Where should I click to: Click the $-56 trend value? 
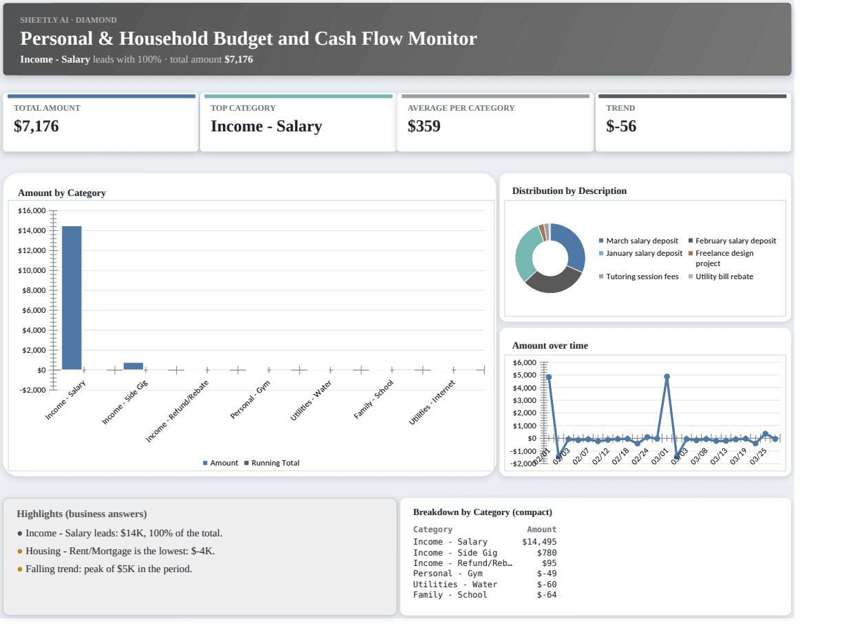[x=621, y=127]
